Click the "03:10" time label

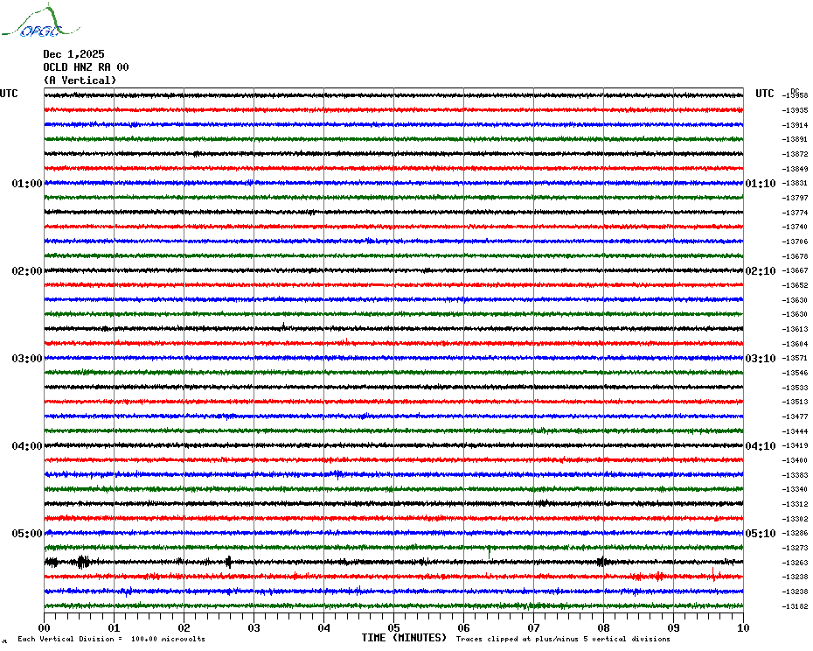(x=761, y=359)
